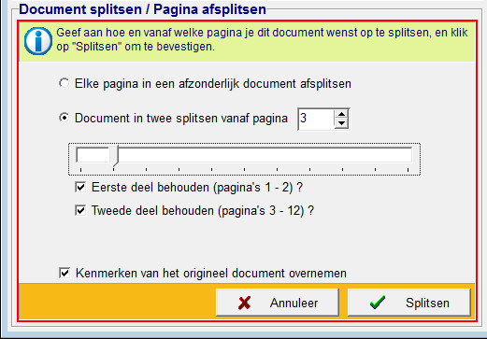Confirm with the Splitsen button
Image resolution: width=487 pixels, height=339 pixels.
(x=409, y=303)
